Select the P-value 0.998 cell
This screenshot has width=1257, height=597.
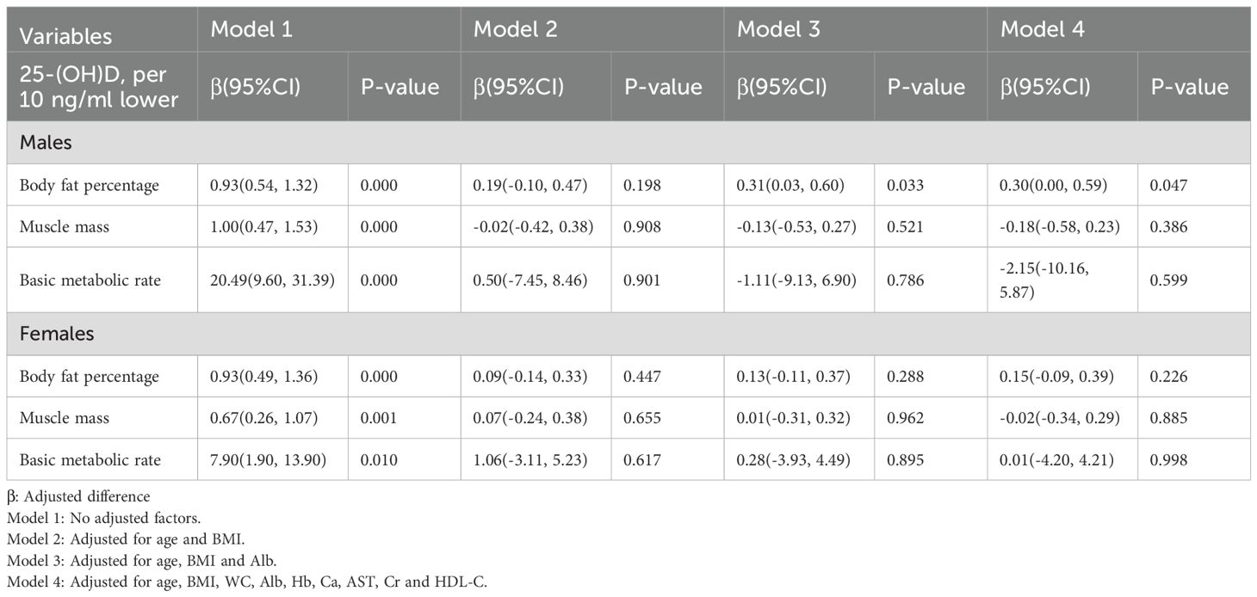1167,459
